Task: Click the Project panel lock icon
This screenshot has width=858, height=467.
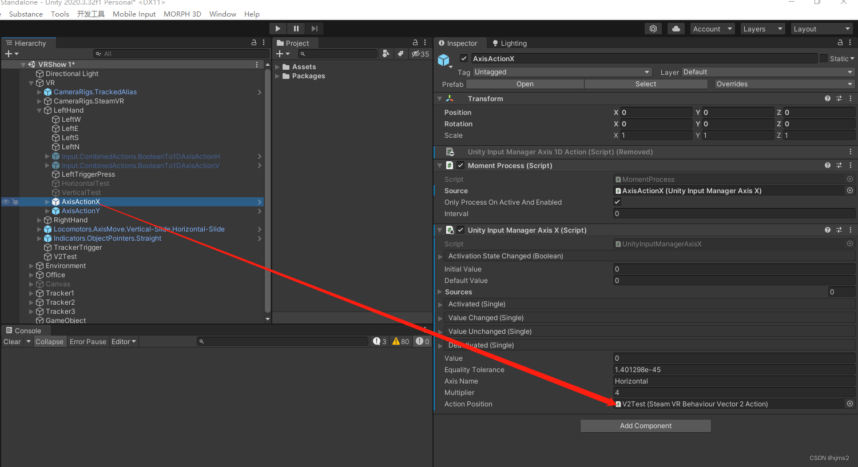Action: point(416,43)
